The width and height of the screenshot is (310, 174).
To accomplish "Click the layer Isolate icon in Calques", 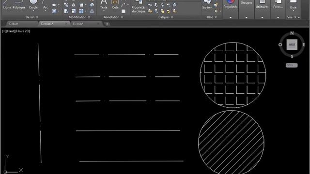I will click(156, 5).
